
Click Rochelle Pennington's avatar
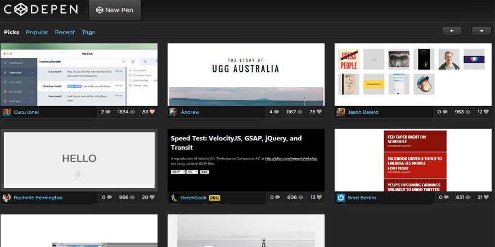7,198
